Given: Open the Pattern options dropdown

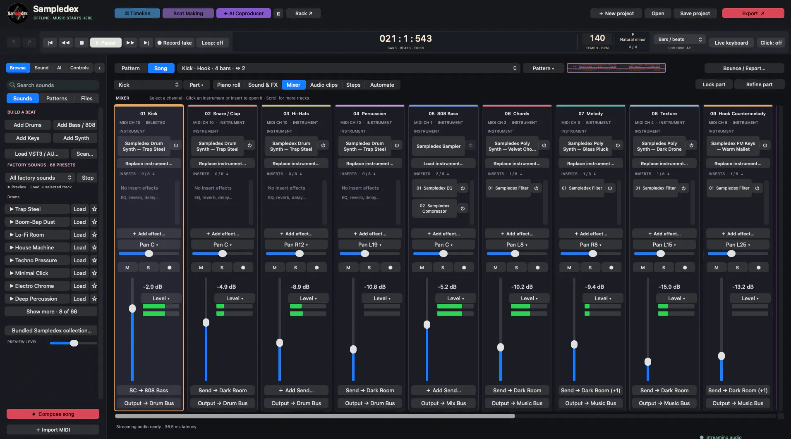Looking at the screenshot, I should pyautogui.click(x=543, y=68).
